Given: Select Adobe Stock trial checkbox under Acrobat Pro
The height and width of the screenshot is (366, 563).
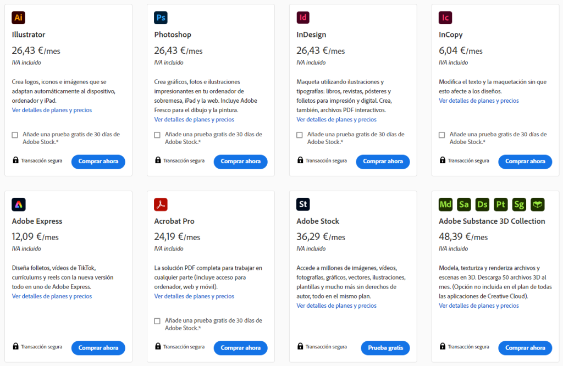Looking at the screenshot, I should [x=157, y=321].
